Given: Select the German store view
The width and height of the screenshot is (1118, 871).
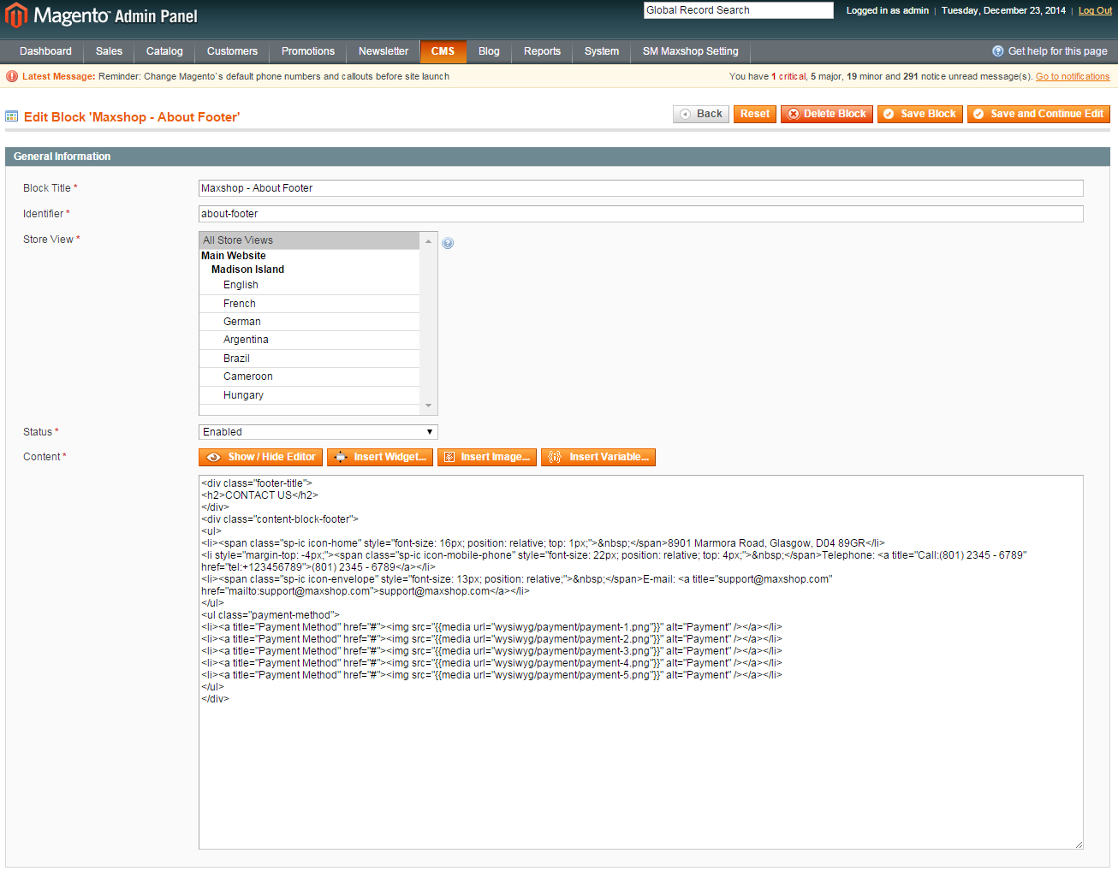Looking at the screenshot, I should [310, 322].
